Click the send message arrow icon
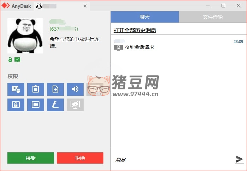 click(x=239, y=159)
